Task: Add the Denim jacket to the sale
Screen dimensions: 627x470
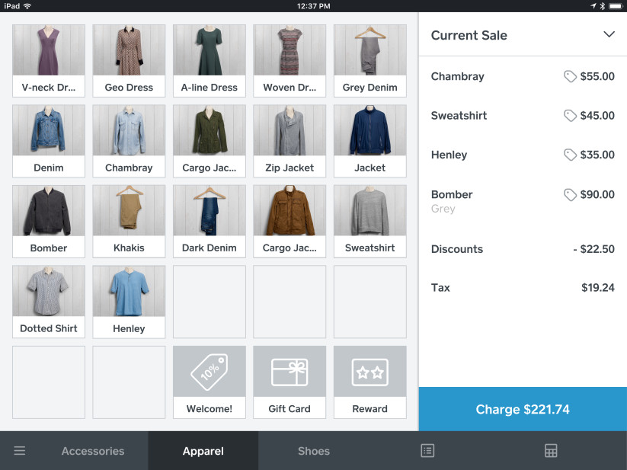Action: click(x=48, y=141)
